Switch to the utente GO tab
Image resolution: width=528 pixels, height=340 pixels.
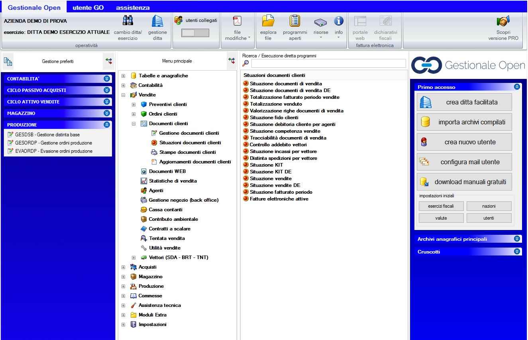[88, 8]
